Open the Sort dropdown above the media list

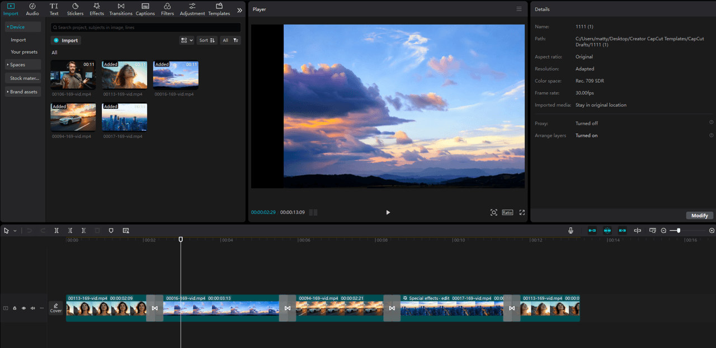coord(206,40)
